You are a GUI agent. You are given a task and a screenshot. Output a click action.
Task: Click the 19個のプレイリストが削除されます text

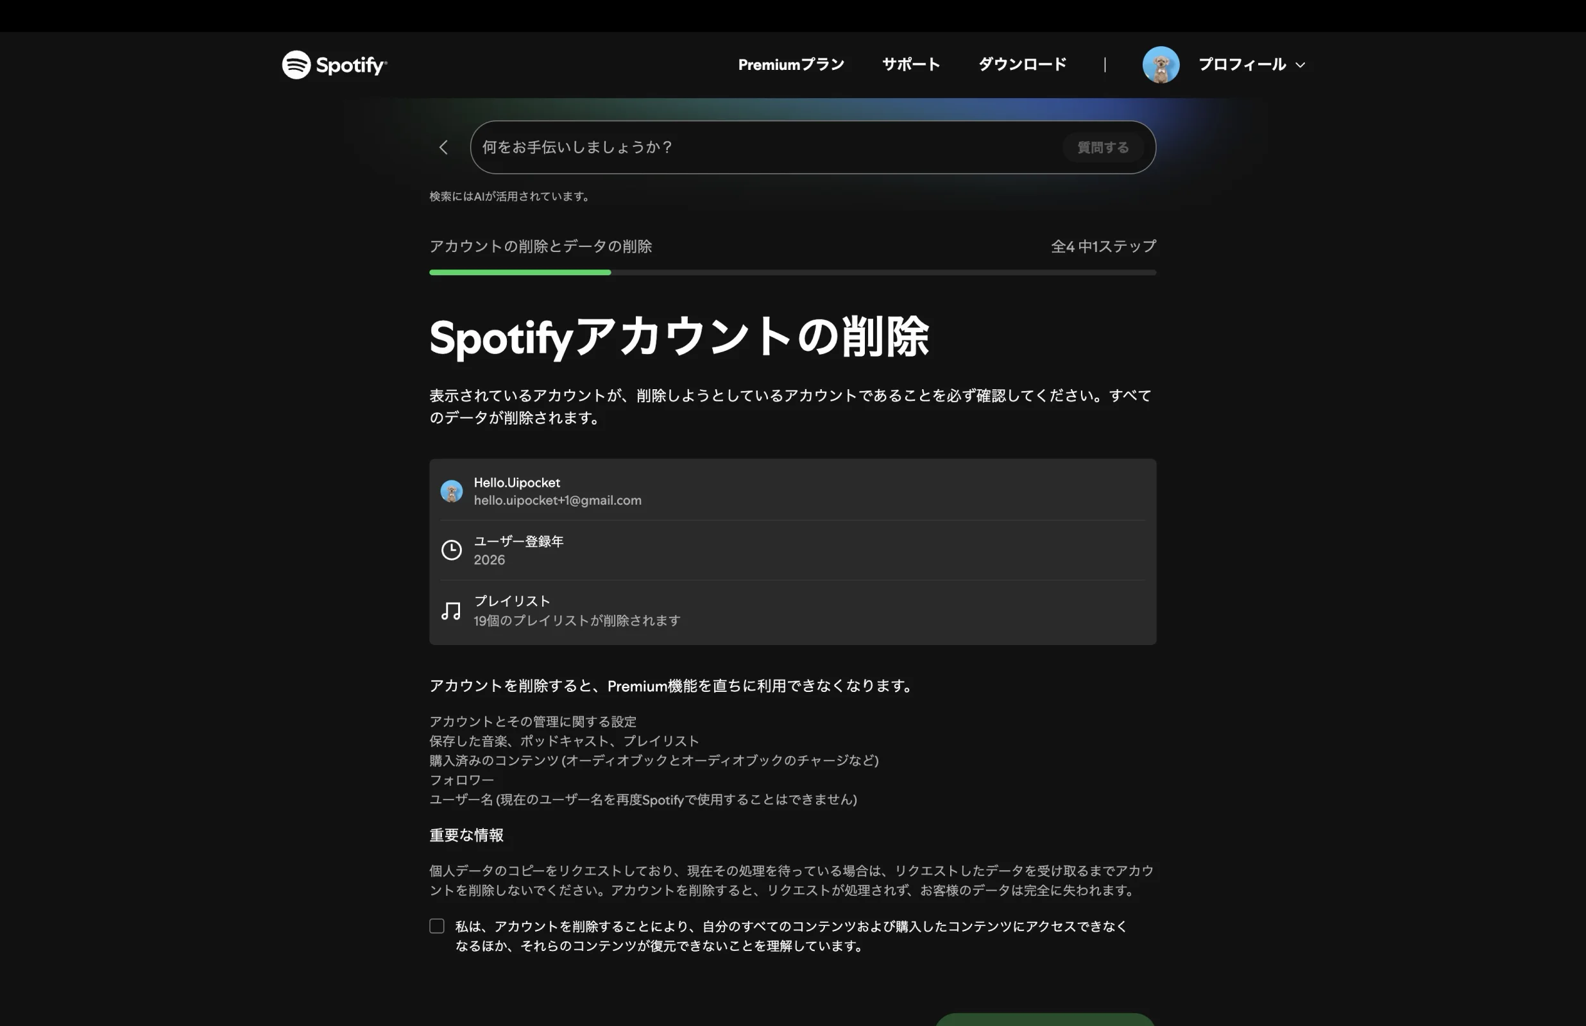[577, 621]
